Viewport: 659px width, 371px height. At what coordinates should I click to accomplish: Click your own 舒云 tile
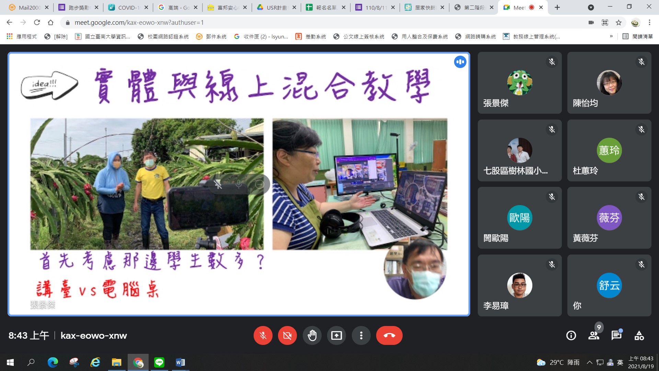point(609,285)
